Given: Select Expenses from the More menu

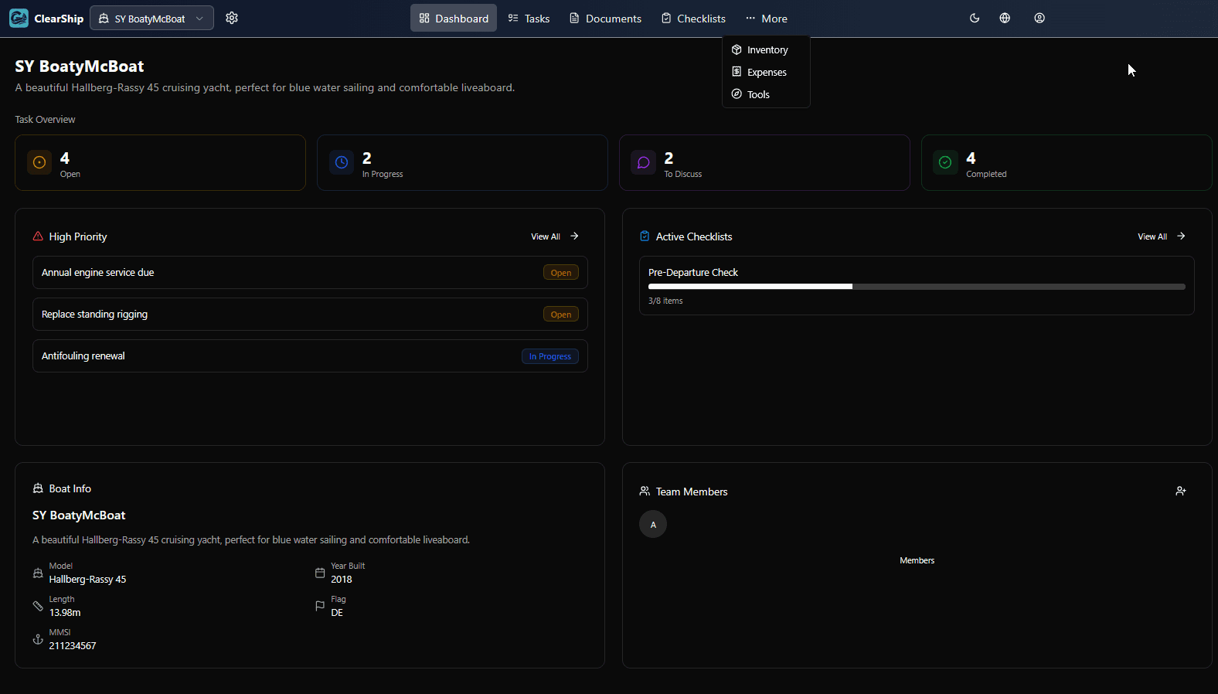Looking at the screenshot, I should tap(766, 72).
